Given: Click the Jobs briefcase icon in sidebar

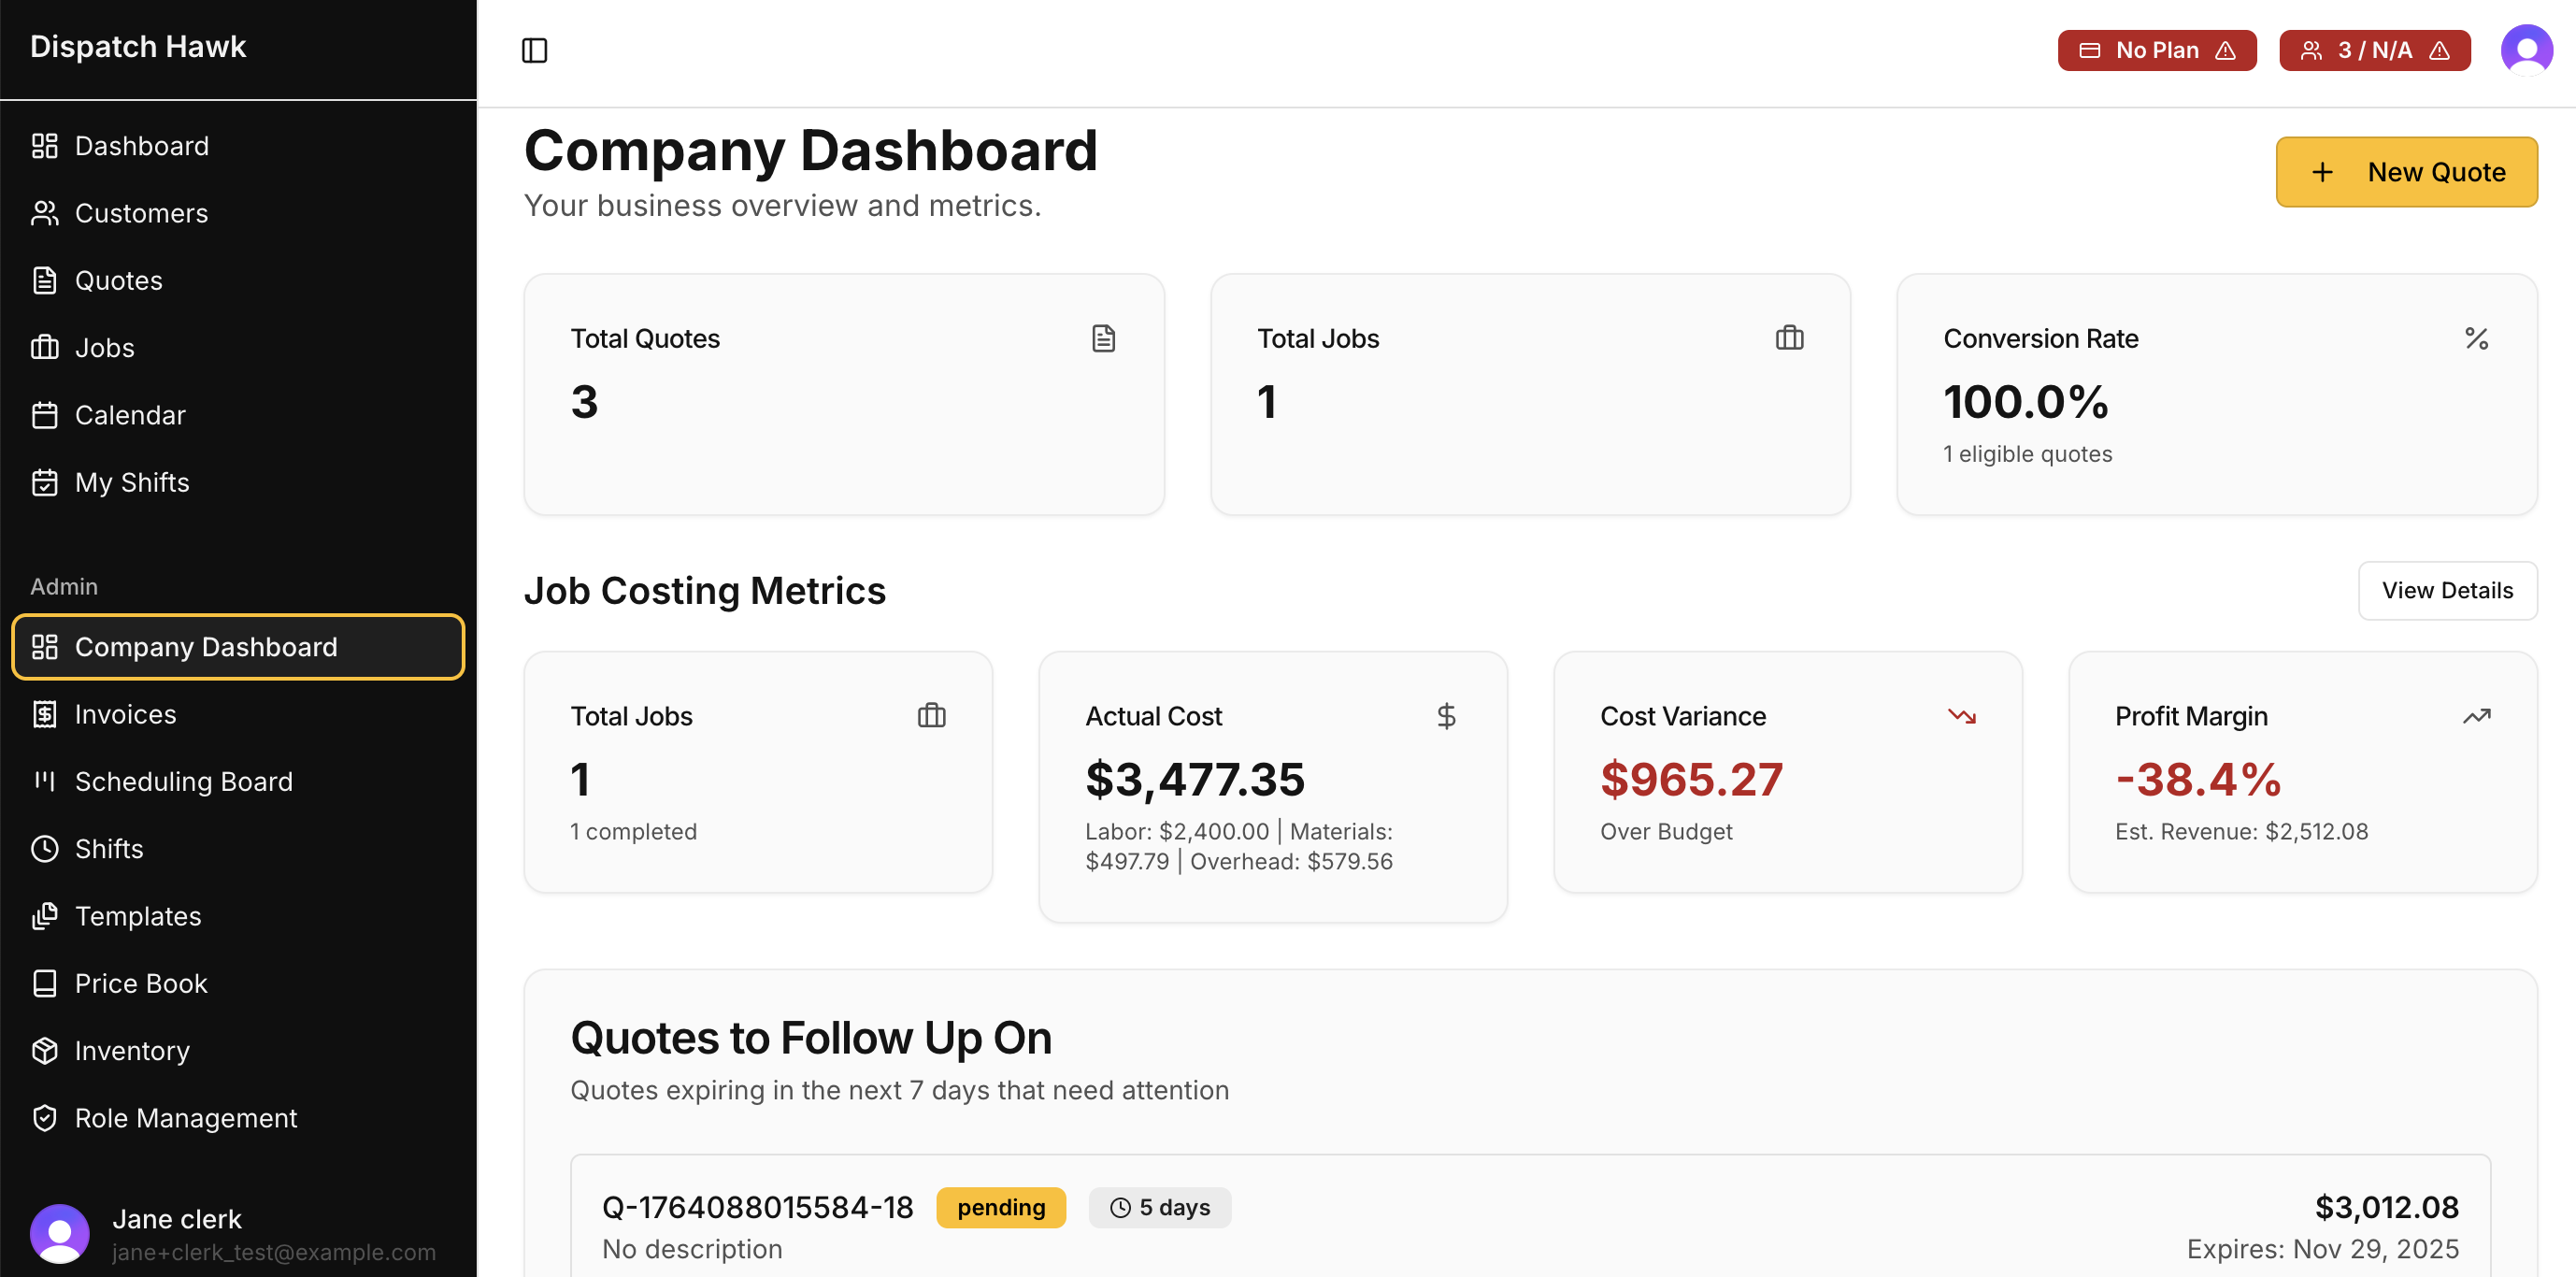Looking at the screenshot, I should coord(45,348).
